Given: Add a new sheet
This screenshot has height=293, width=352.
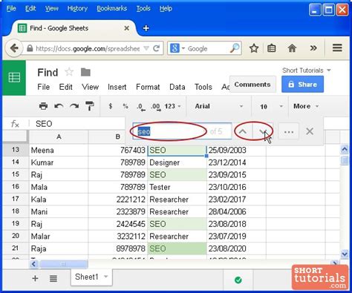Looking at the screenshot, I should pyautogui.click(x=35, y=278).
